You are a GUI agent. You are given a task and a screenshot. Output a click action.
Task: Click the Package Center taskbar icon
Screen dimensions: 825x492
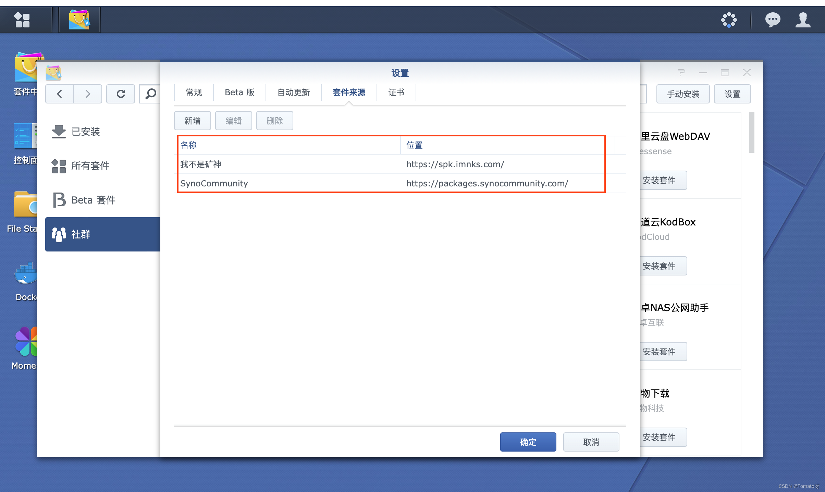coord(79,20)
